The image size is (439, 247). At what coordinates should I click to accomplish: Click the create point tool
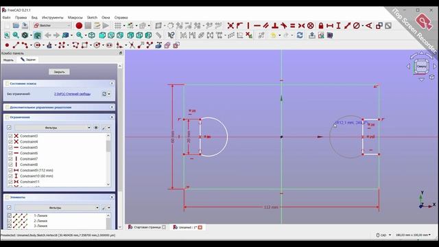[7, 45]
